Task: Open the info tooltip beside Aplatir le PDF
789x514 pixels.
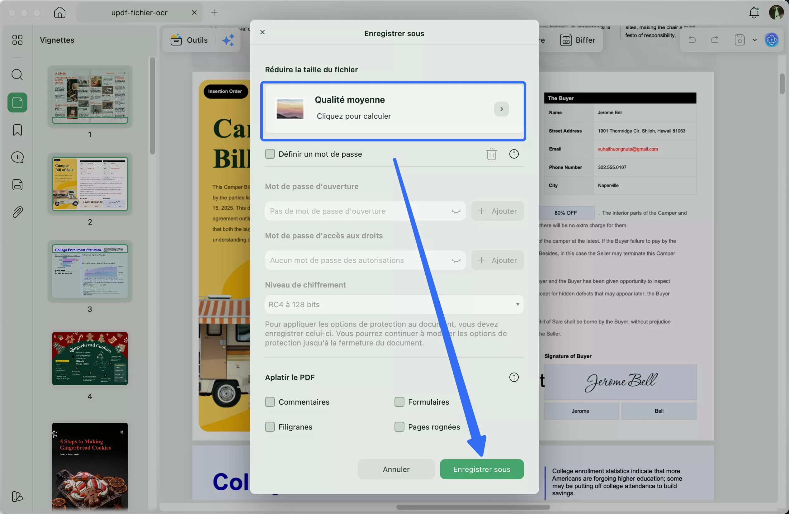Action: coord(514,377)
